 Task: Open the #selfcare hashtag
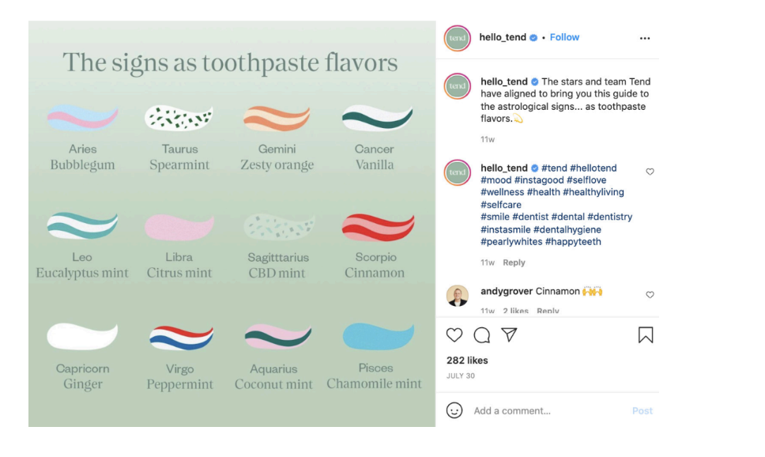point(501,205)
